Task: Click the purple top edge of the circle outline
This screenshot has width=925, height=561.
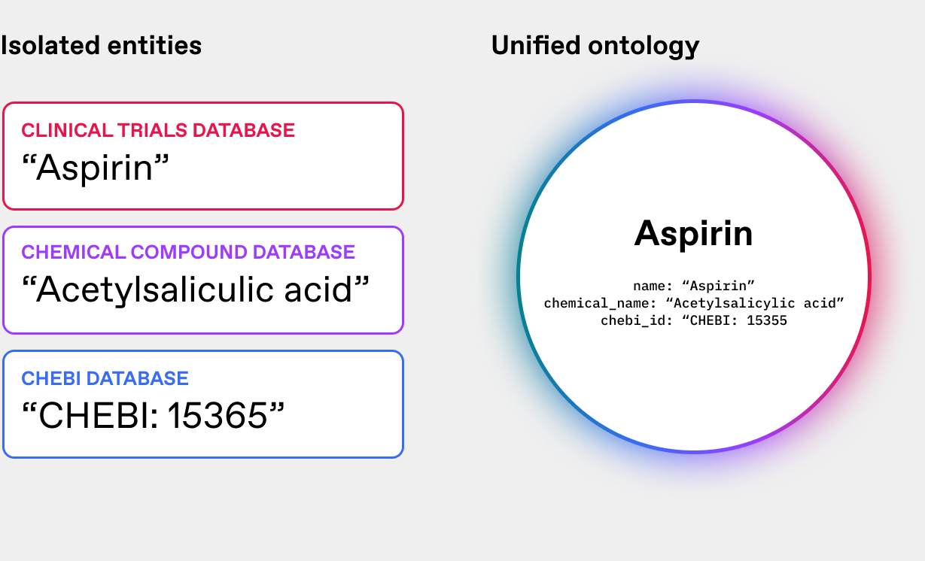Action: 693,102
